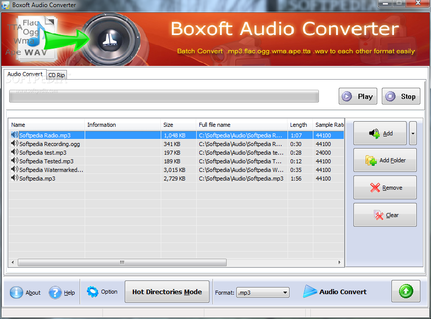
Task: Click the Play button
Action: point(357,96)
